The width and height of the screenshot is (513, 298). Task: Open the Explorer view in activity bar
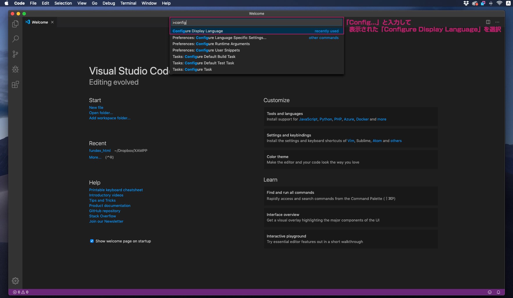(15, 24)
